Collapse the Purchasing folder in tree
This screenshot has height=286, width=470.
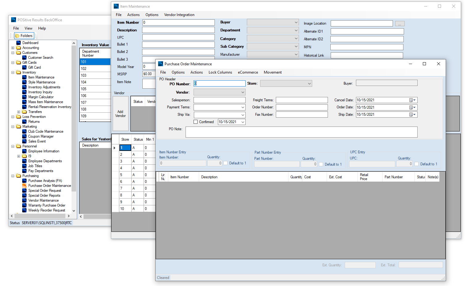coord(13,176)
